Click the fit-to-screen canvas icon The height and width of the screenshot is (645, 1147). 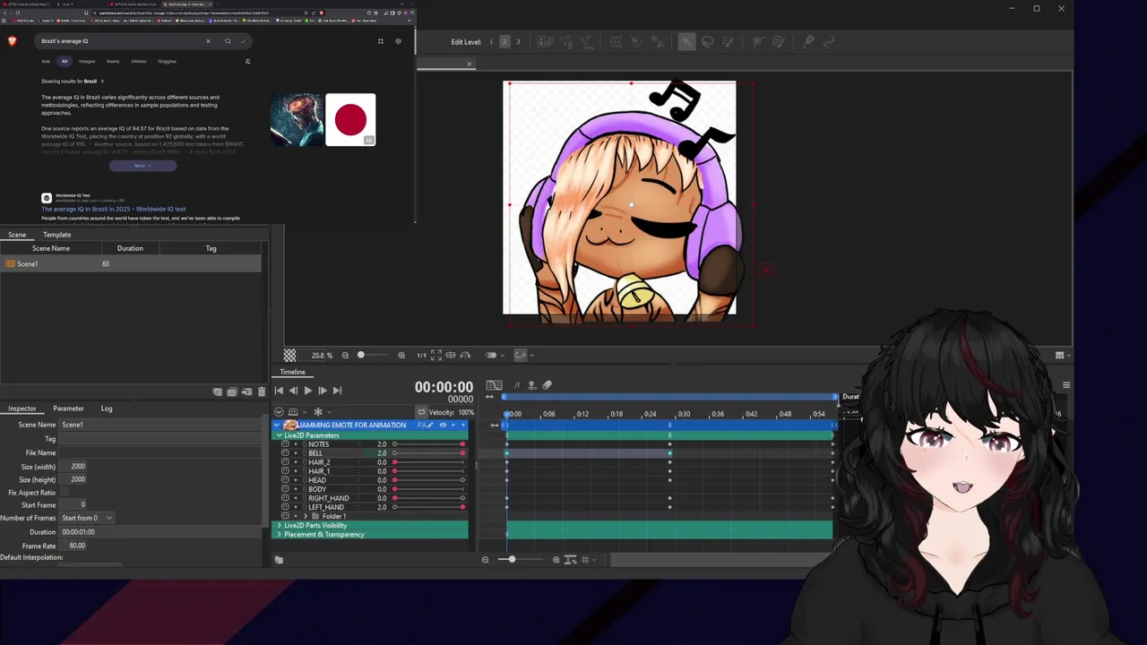pos(436,356)
